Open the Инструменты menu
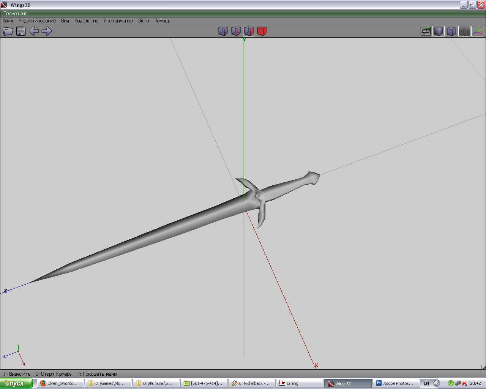The height and width of the screenshot is (389, 486). (x=118, y=21)
